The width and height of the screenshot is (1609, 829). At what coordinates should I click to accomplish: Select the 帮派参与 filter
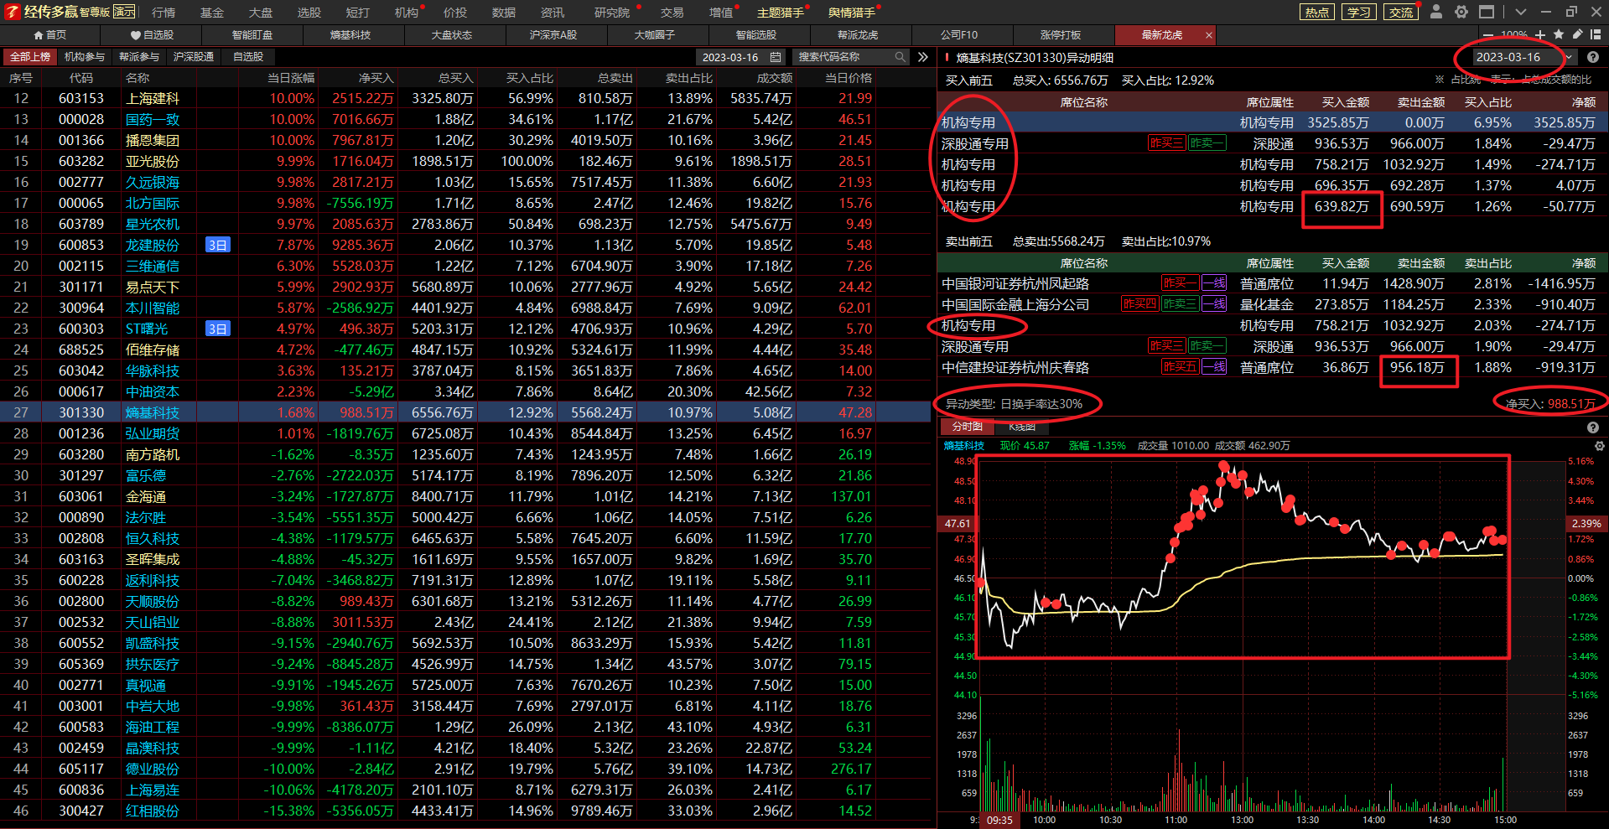[x=139, y=57]
